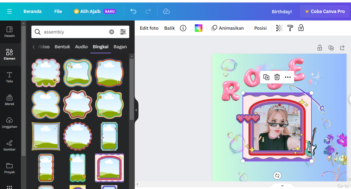
Task: Click the transparency checkerboard icon
Action: click(x=279, y=28)
